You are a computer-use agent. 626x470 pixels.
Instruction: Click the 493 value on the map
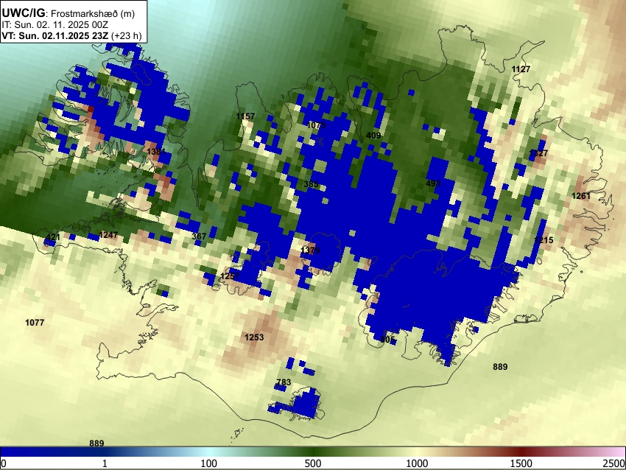433,183
